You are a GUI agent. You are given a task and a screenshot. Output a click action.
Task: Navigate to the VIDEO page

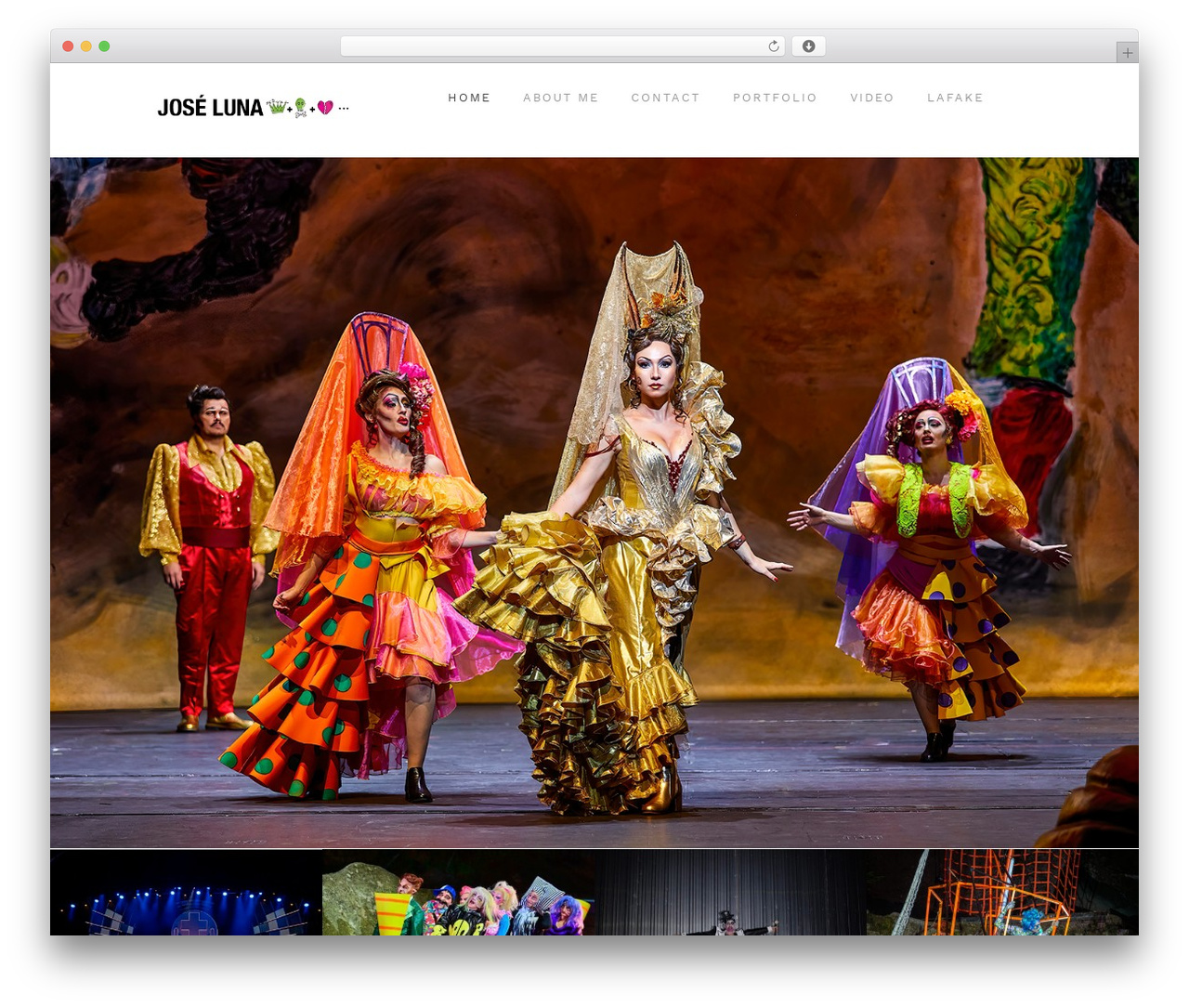[872, 98]
